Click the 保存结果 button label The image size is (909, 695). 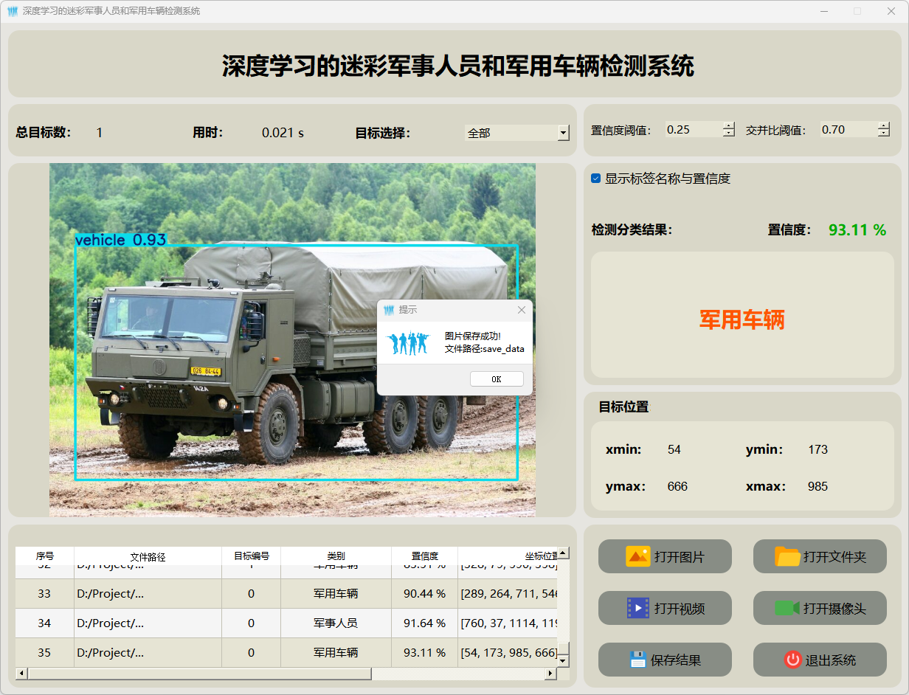click(675, 660)
